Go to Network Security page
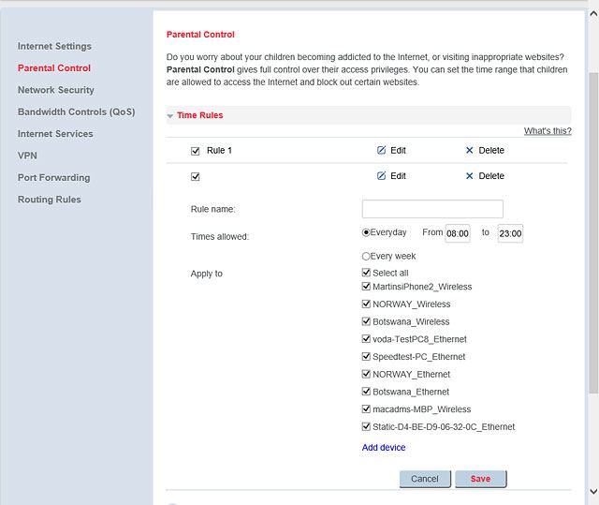 [x=56, y=90]
